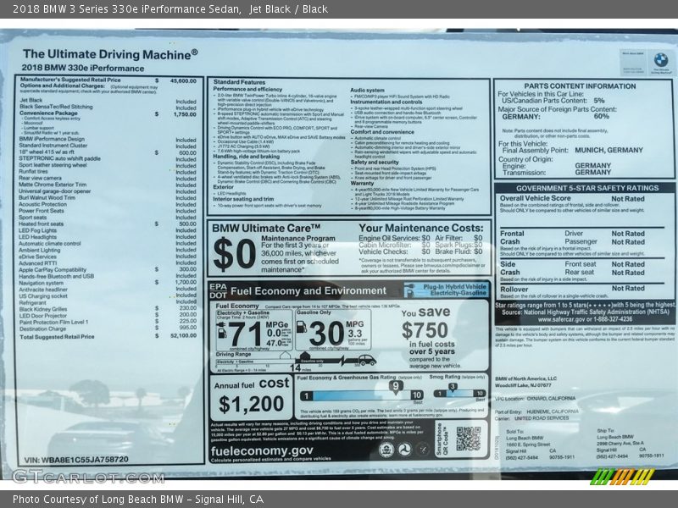Click the 'Standard Features' heading
The height and width of the screenshot is (508, 678).
click(x=239, y=82)
